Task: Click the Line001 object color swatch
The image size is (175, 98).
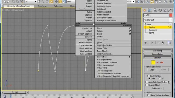Action: coord(171,15)
